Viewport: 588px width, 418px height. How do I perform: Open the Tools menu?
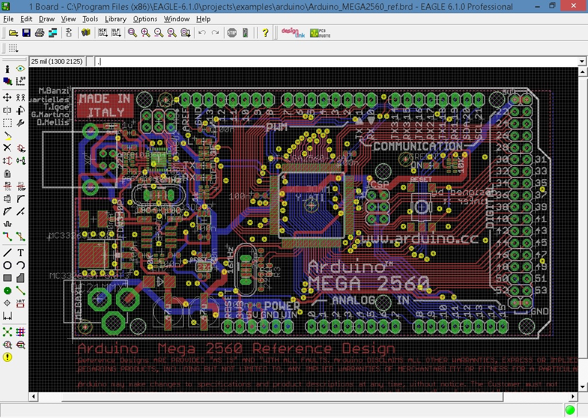click(x=90, y=19)
